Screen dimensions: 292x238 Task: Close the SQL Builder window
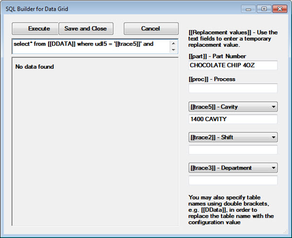coord(280,9)
